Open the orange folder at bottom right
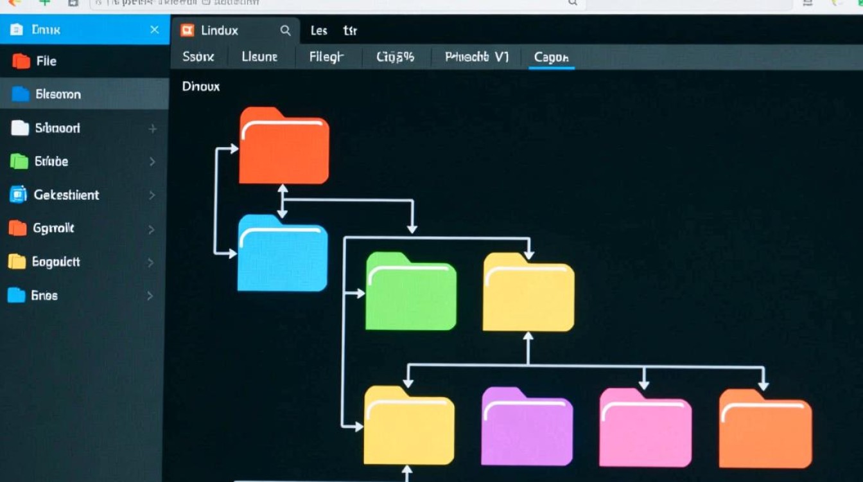 pyautogui.click(x=765, y=429)
